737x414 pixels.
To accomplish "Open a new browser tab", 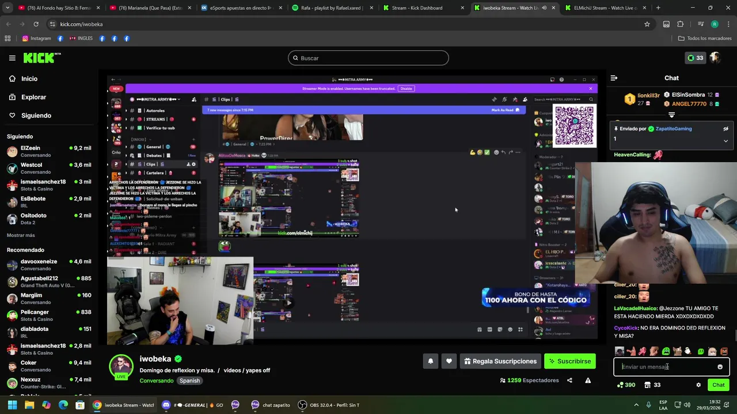I will point(658,8).
